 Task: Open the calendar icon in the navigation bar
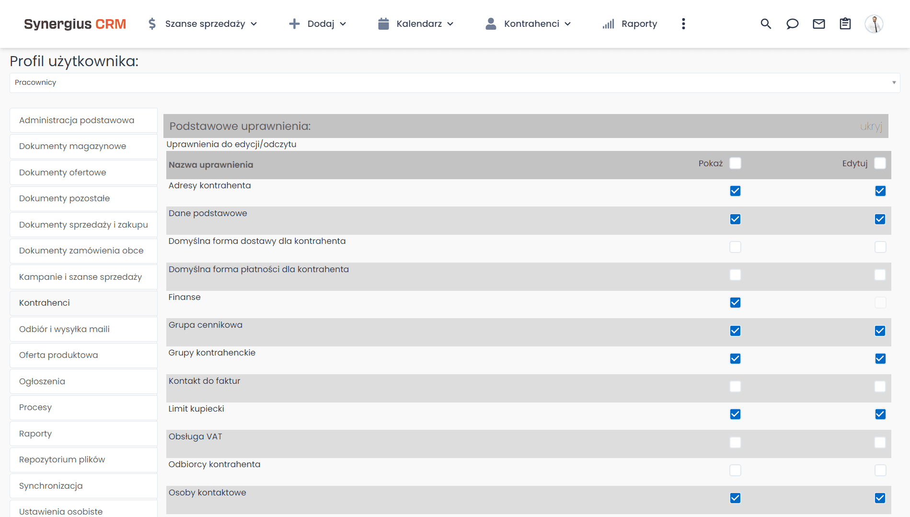[383, 23]
